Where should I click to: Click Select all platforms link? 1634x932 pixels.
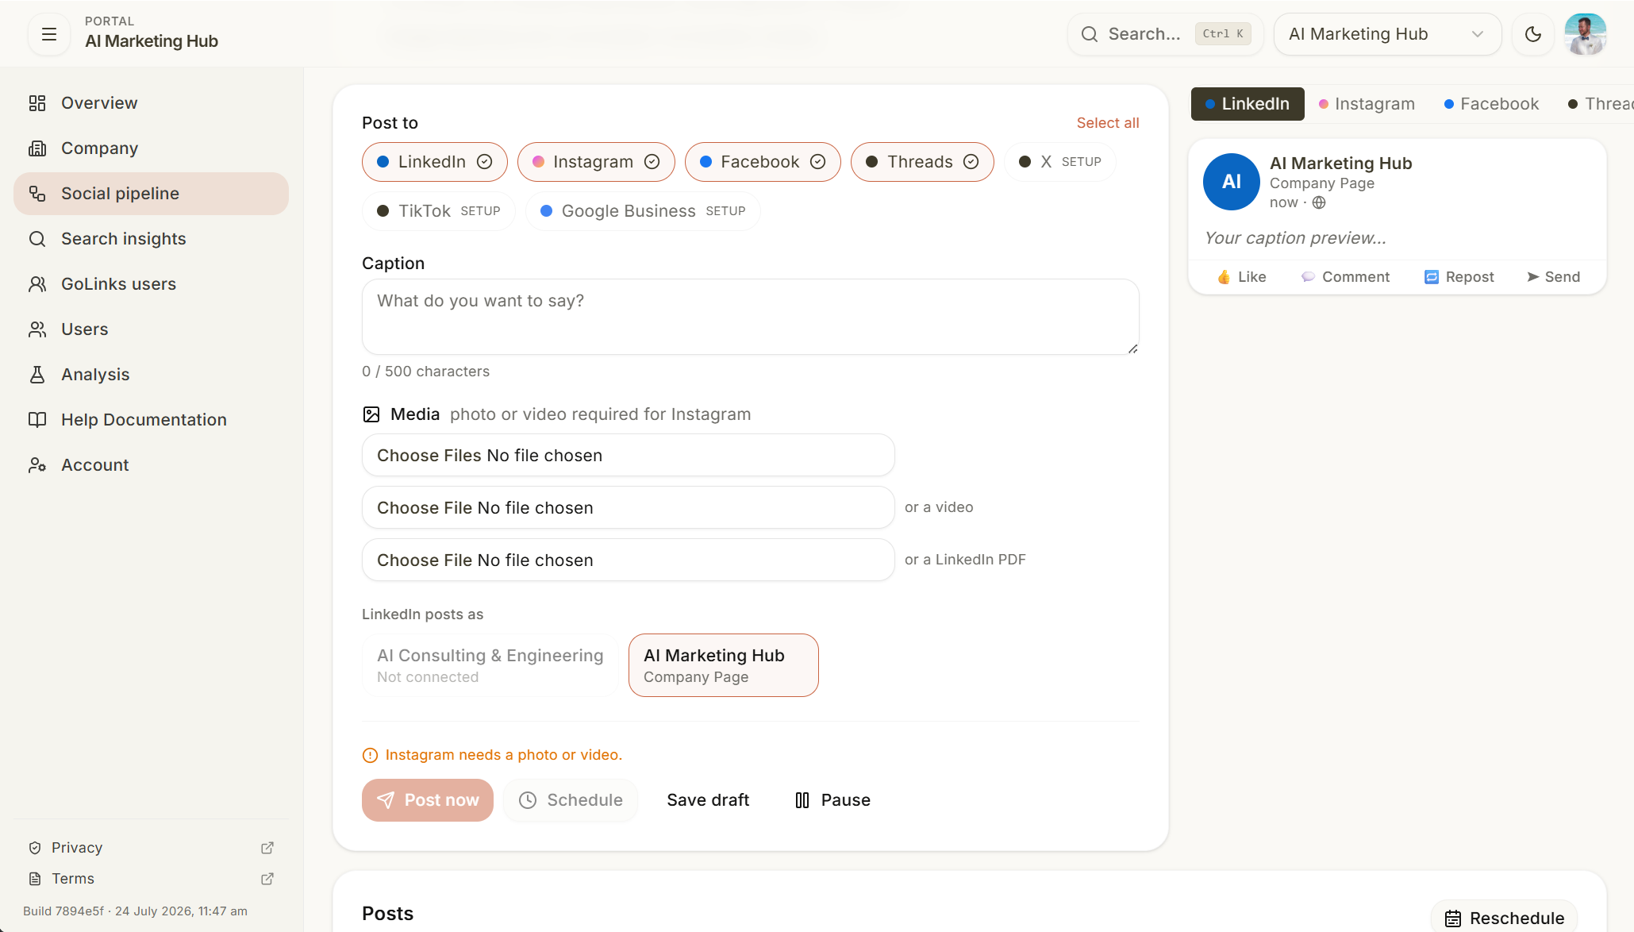(x=1108, y=123)
